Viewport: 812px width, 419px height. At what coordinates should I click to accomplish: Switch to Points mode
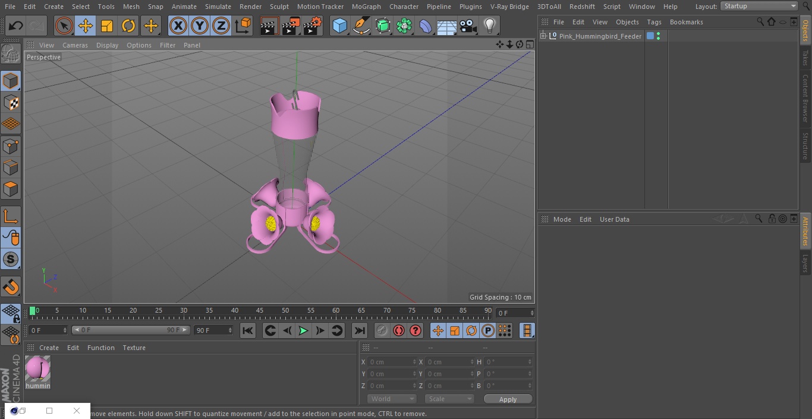coord(11,146)
